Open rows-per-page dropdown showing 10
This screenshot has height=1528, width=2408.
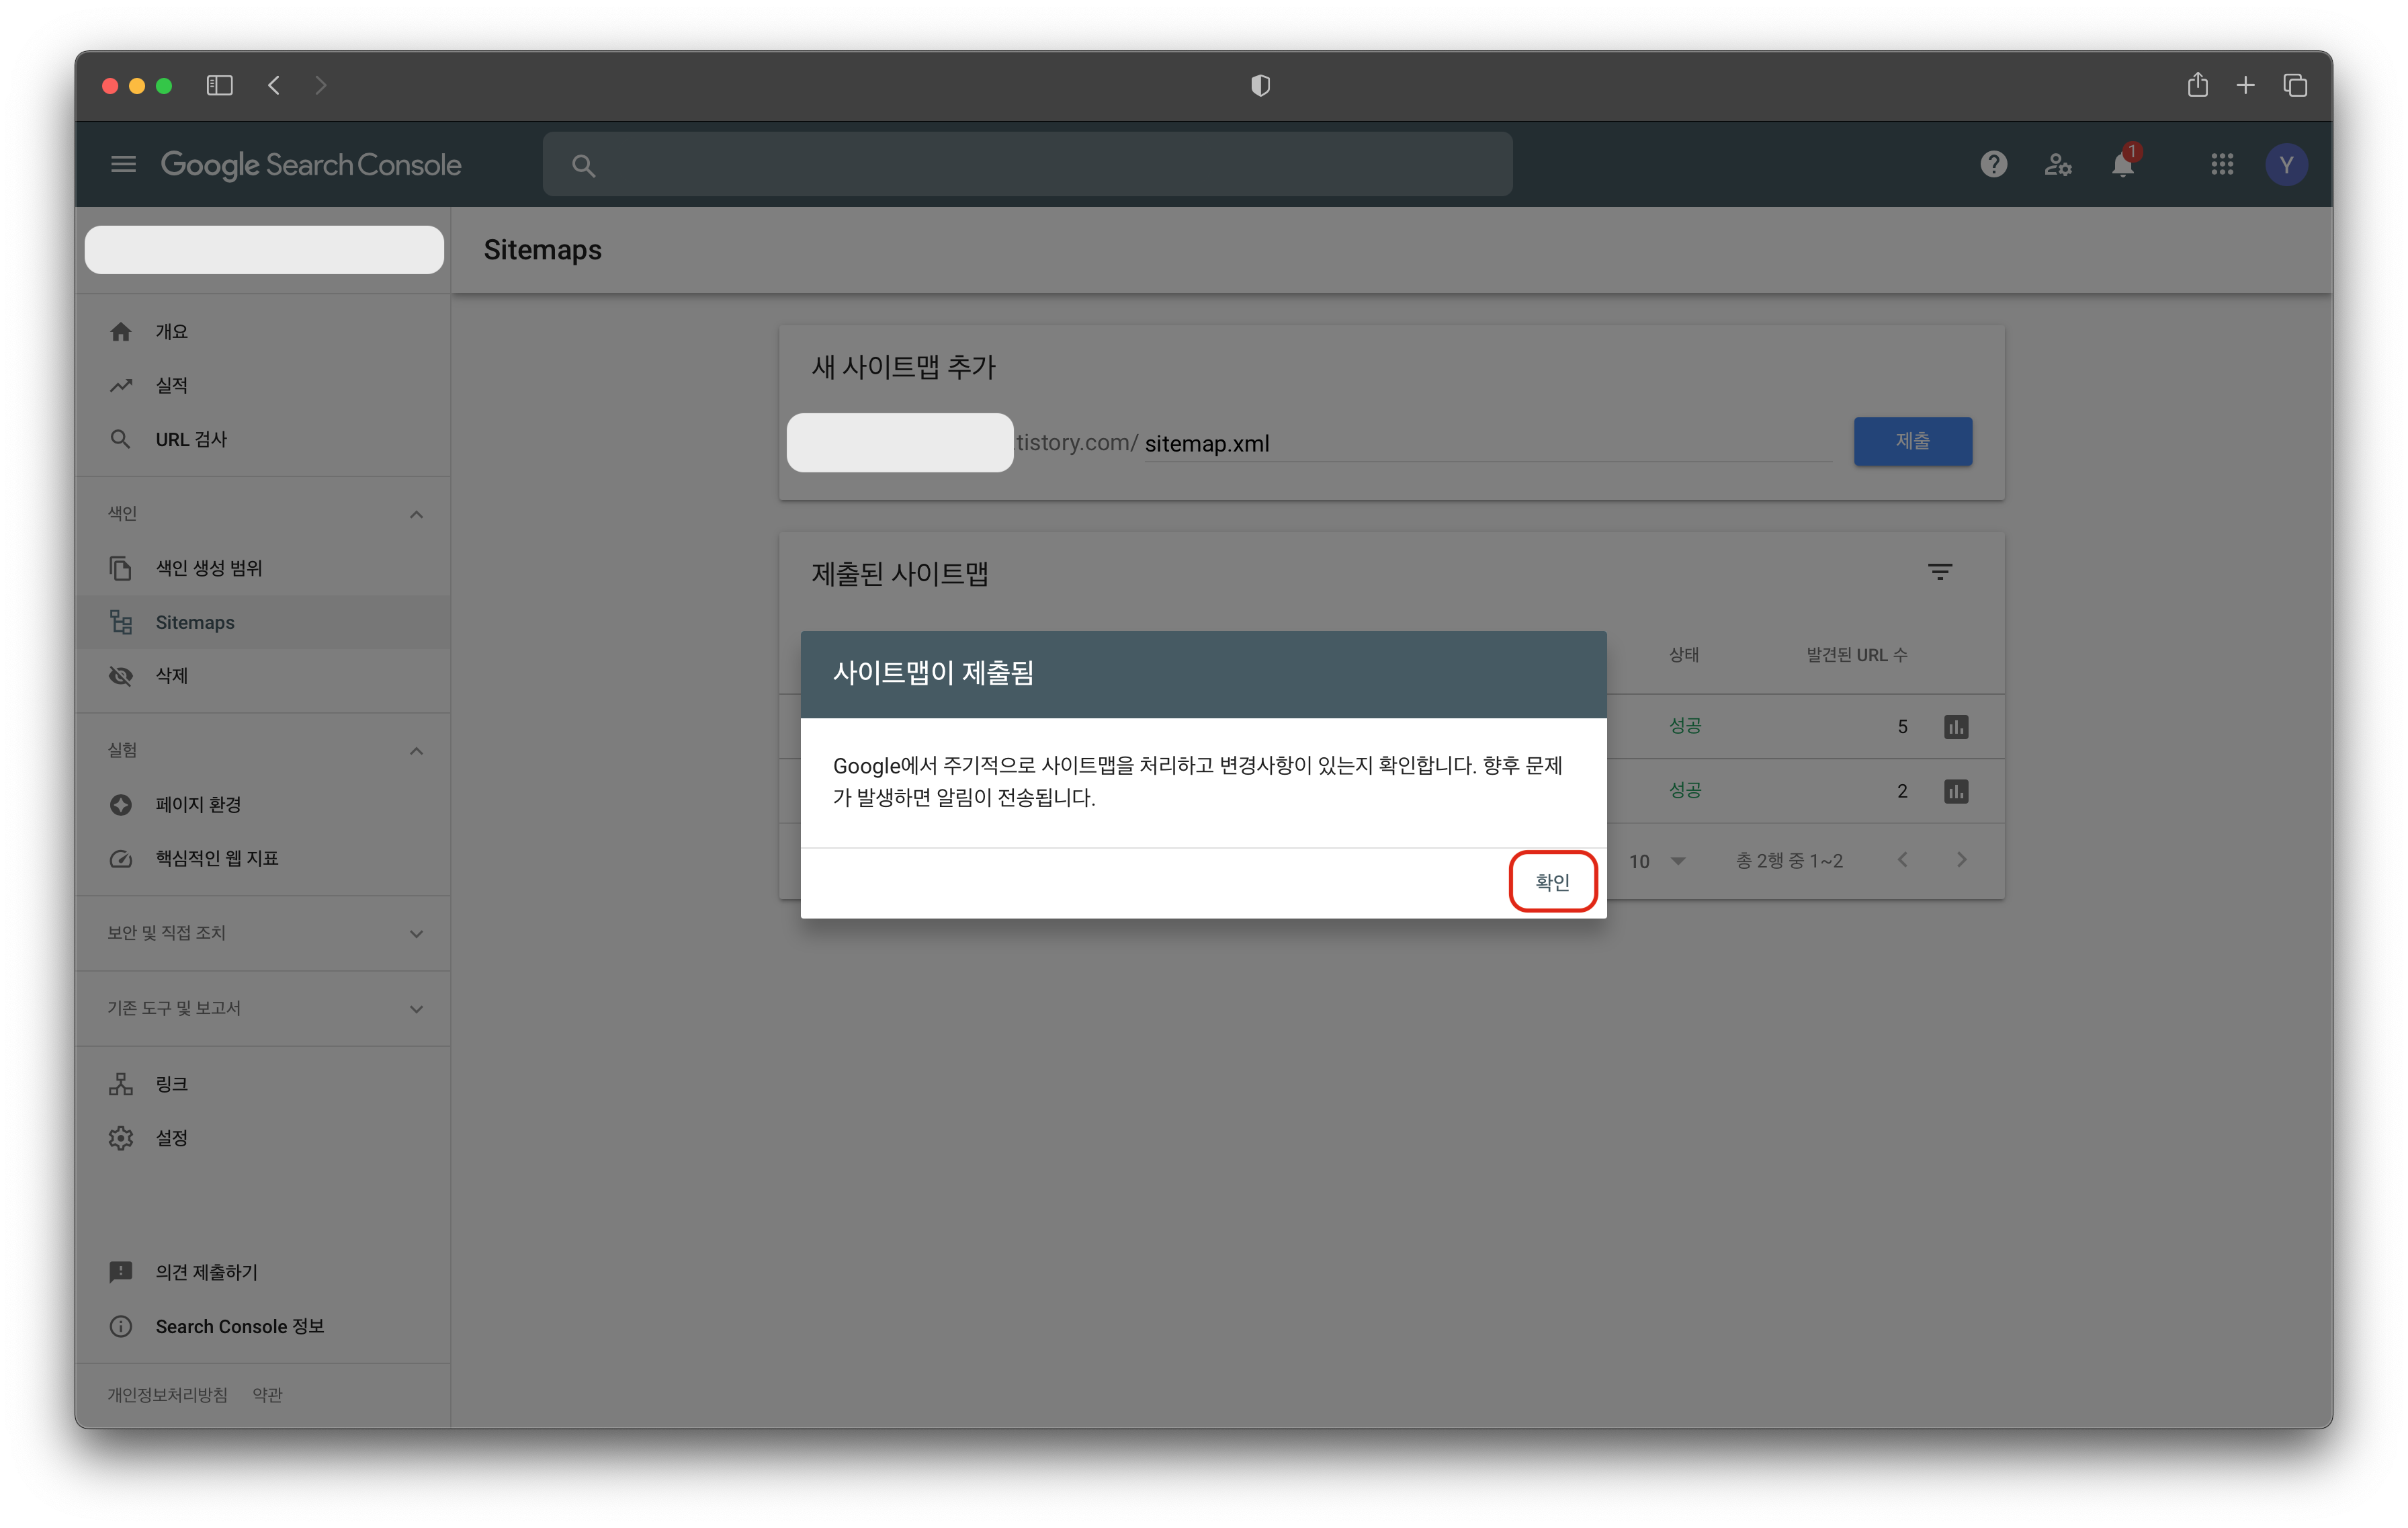[1657, 861]
